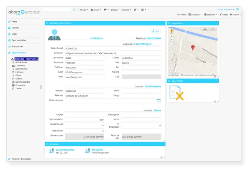Click the red map location pin
The height and width of the screenshot is (174, 251).
[x=193, y=48]
